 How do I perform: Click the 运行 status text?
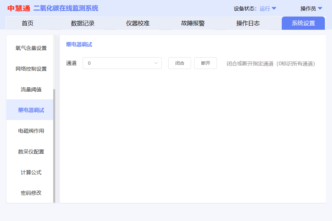point(265,9)
